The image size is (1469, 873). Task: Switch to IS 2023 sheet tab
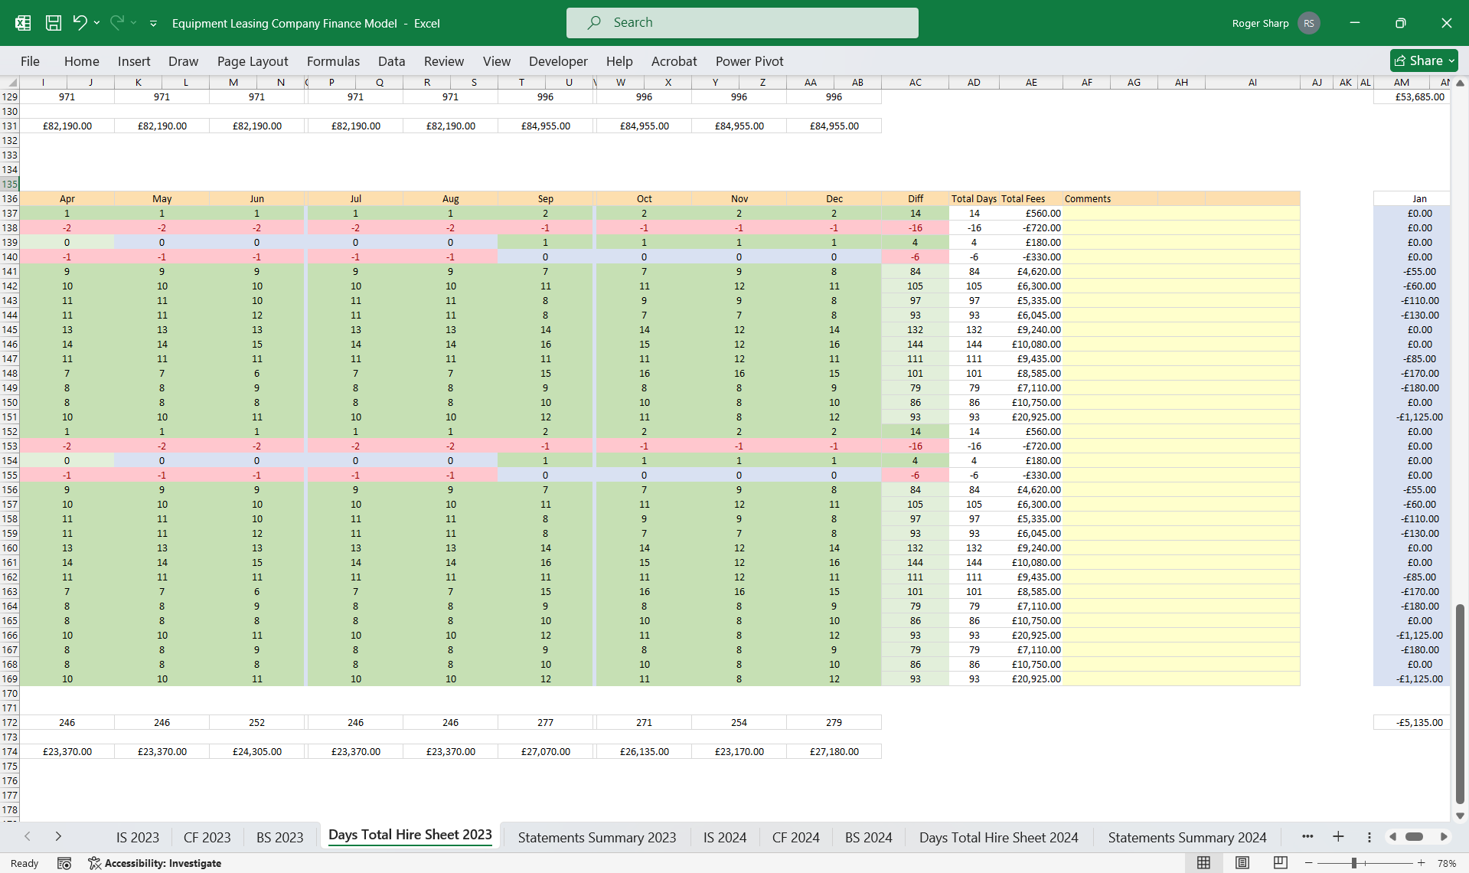pyautogui.click(x=138, y=837)
